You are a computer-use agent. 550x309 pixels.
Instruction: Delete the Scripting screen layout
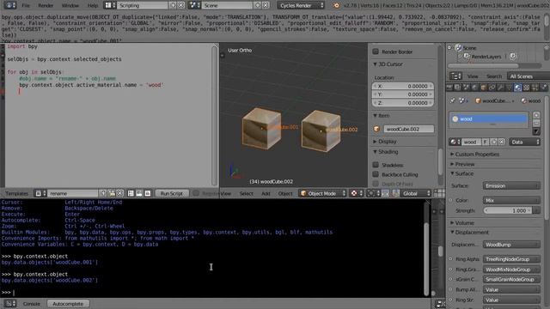coord(180,5)
